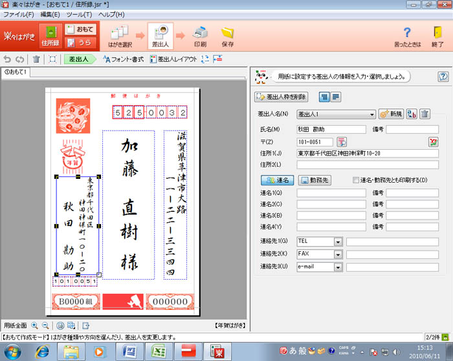Look up address from postal code icon
Viewport: 453px width, 361px height.
(342, 141)
